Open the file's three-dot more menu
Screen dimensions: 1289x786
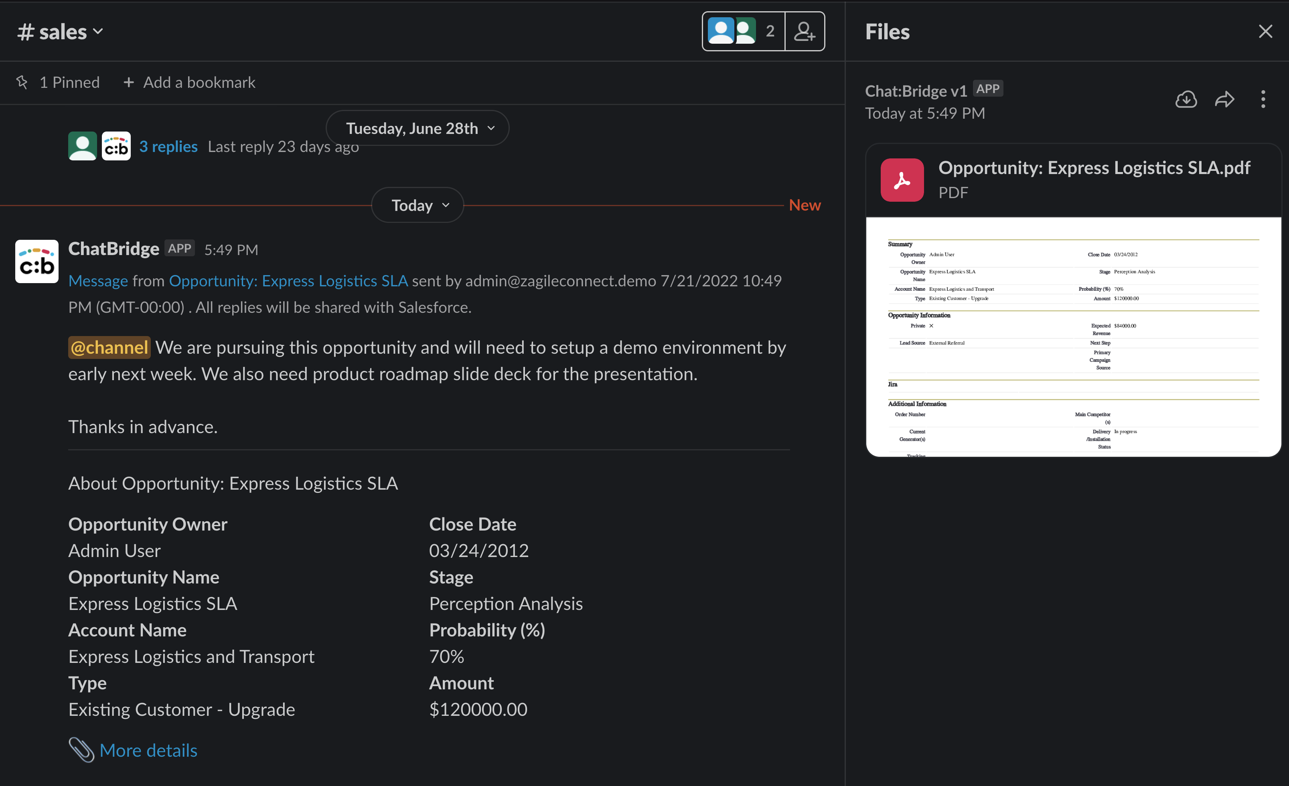pos(1263,99)
